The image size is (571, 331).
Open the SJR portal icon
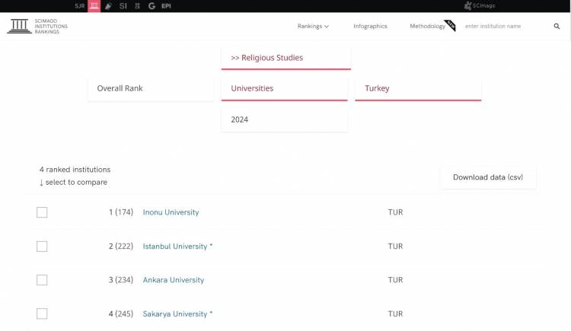(79, 6)
